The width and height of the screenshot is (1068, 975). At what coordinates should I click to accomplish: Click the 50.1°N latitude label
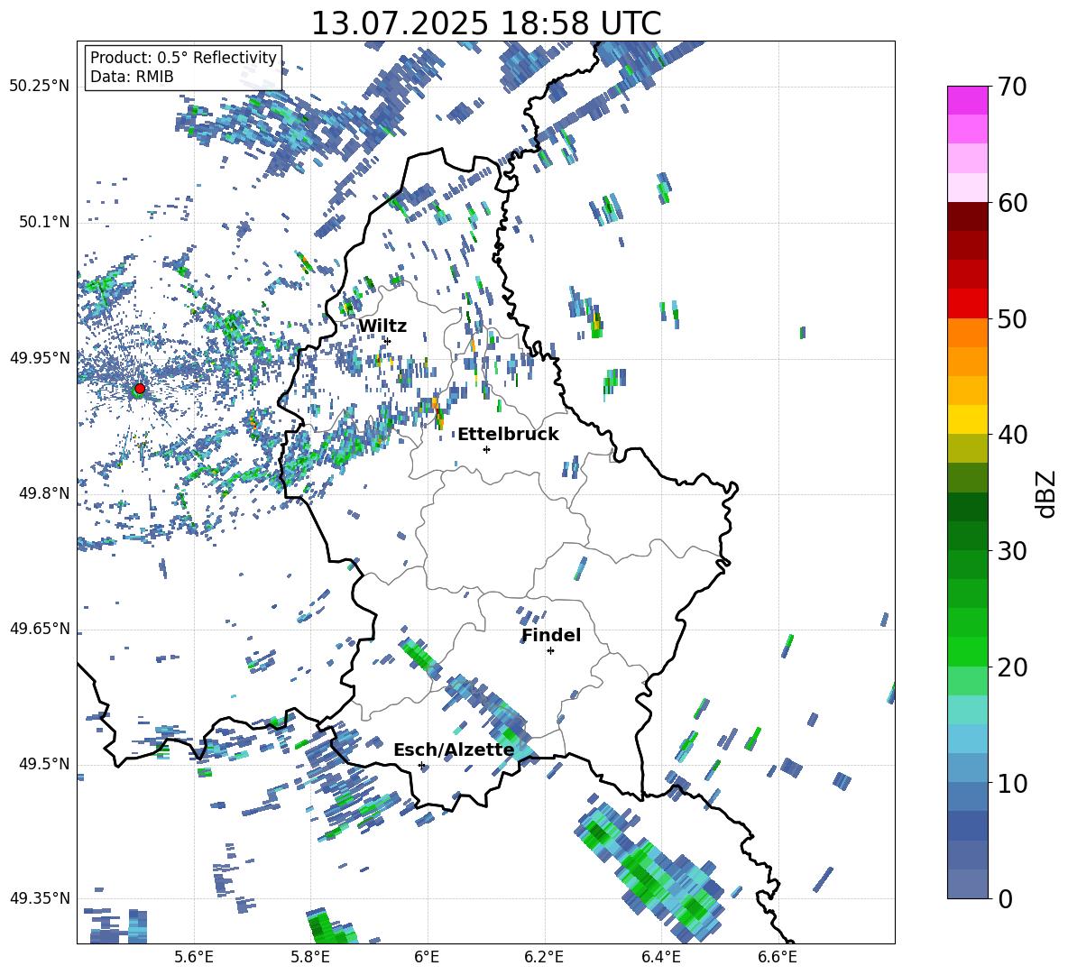pos(45,222)
